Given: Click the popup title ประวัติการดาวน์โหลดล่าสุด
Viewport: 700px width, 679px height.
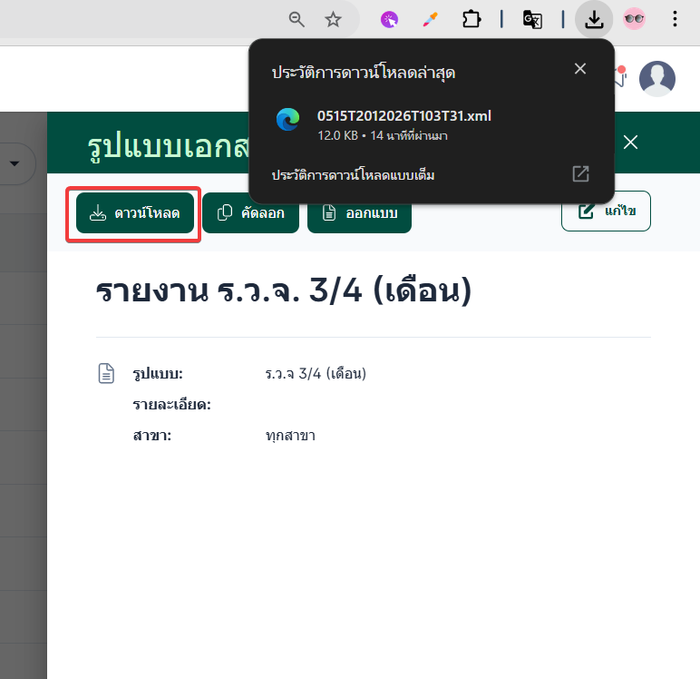Looking at the screenshot, I should pyautogui.click(x=364, y=73).
